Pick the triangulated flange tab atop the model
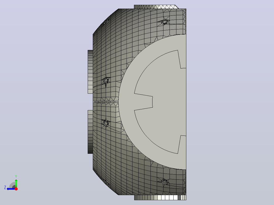The width and height of the screenshot is (274, 205). pyautogui.click(x=156, y=7)
